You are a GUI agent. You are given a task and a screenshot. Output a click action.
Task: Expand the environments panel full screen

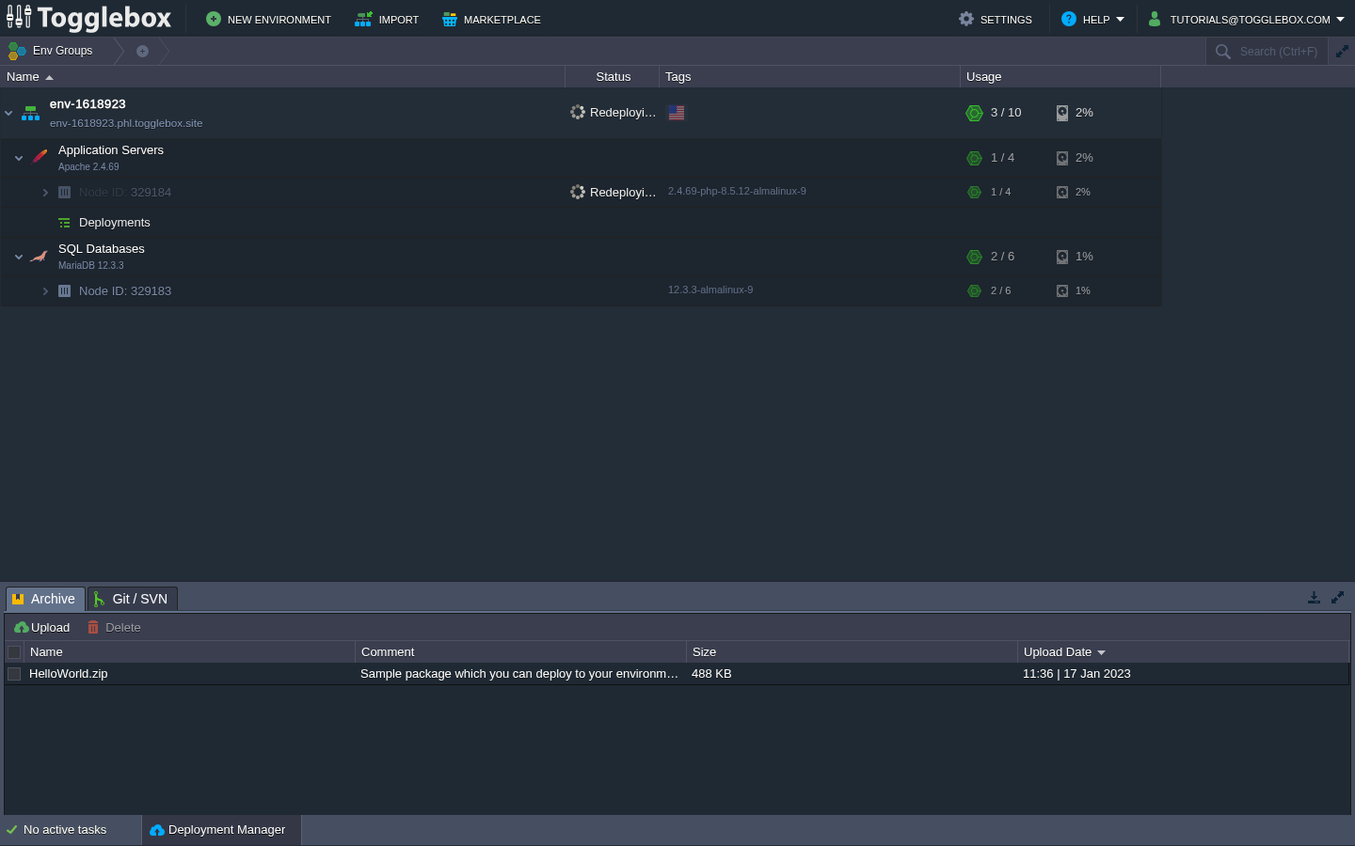click(x=1342, y=52)
